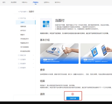
Task: Go back via 产品与服务 breadcrumb link
Action: [x=23, y=12]
